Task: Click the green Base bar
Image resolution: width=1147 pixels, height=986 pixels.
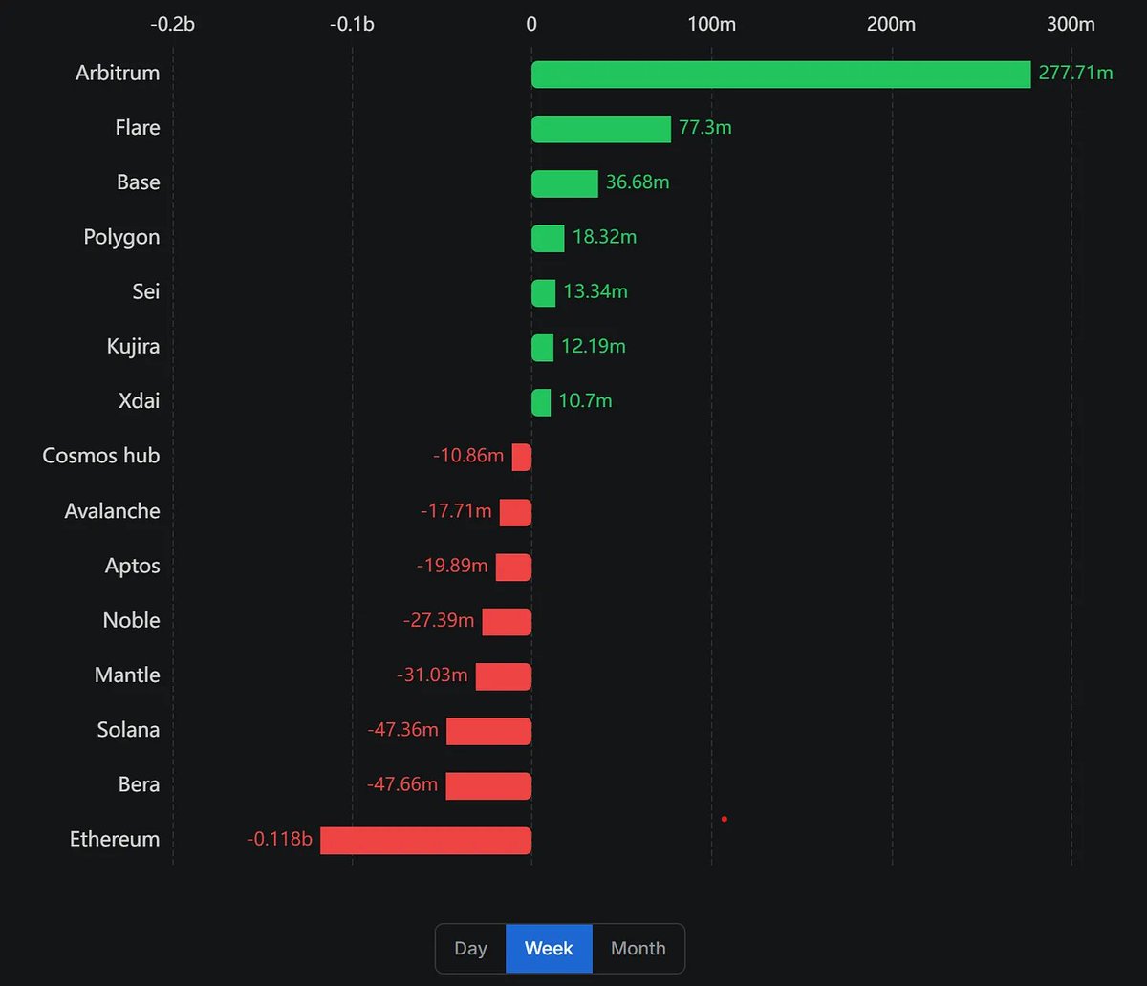Action: coord(565,183)
